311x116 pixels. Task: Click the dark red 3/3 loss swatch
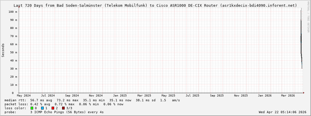63,108
